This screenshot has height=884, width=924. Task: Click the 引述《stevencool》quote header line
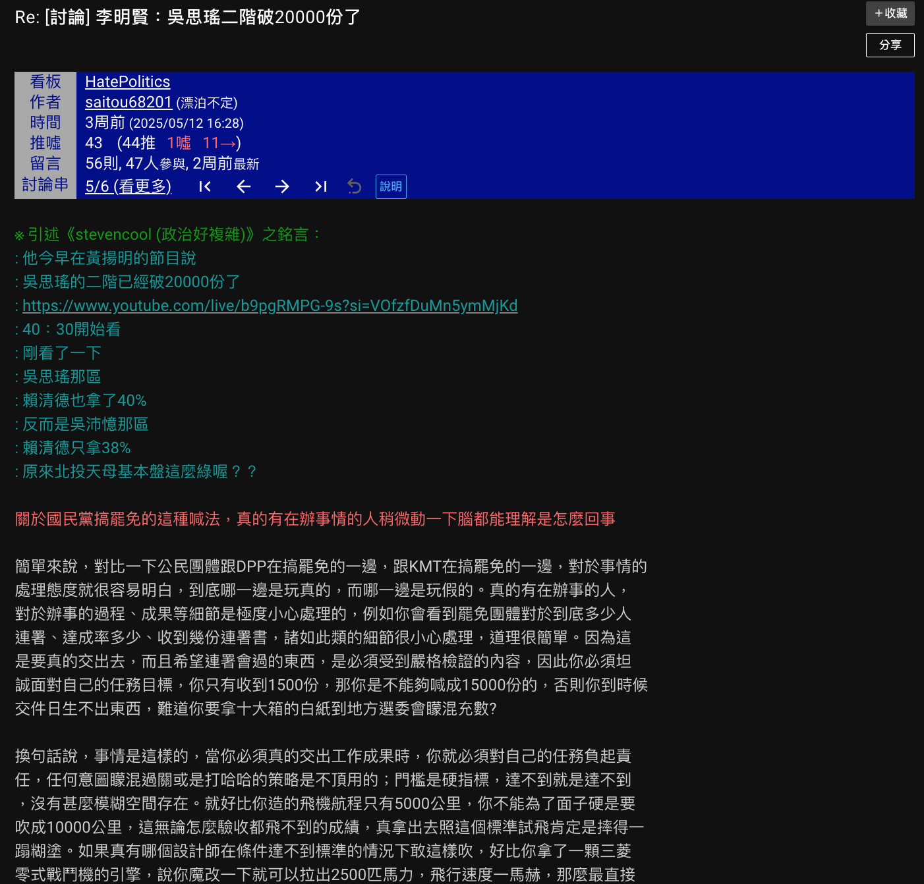click(169, 235)
